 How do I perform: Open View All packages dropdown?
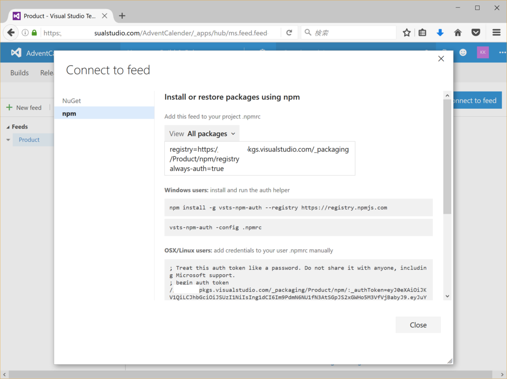pos(202,134)
